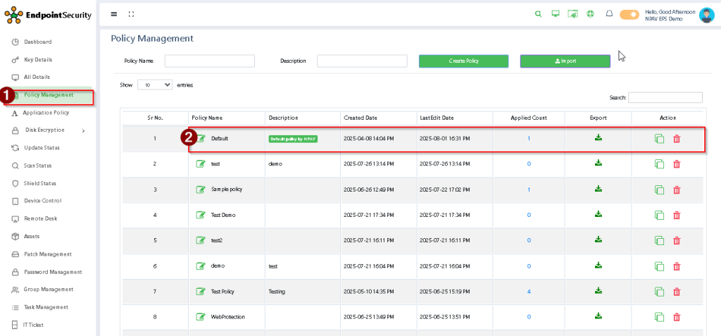This screenshot has width=721, height=336.
Task: Click the user profile avatar
Action: (x=706, y=15)
